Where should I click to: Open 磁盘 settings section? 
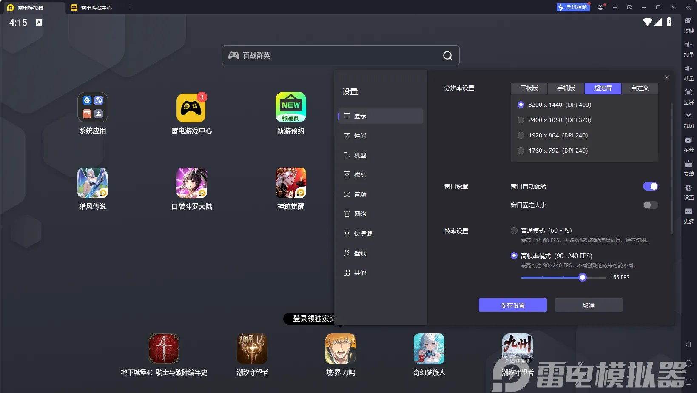click(381, 175)
